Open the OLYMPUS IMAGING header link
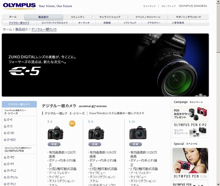This screenshot has width=220, height=186. (x=193, y=6)
